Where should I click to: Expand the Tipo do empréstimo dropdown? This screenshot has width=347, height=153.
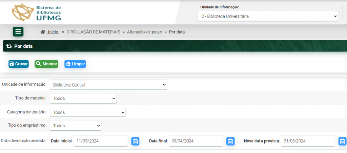[75, 126]
